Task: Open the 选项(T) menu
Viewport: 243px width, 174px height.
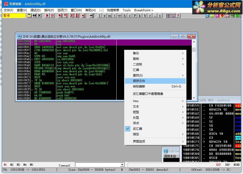Action: pos(62,10)
